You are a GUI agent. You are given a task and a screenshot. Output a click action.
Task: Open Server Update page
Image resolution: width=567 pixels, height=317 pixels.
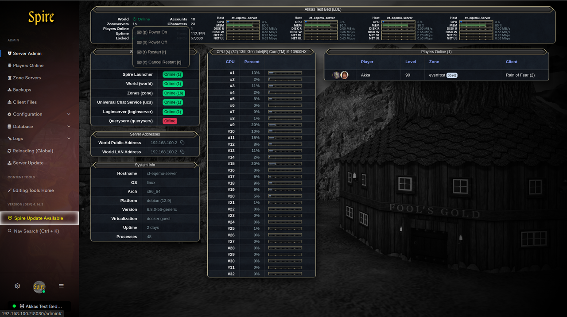[x=39, y=163]
